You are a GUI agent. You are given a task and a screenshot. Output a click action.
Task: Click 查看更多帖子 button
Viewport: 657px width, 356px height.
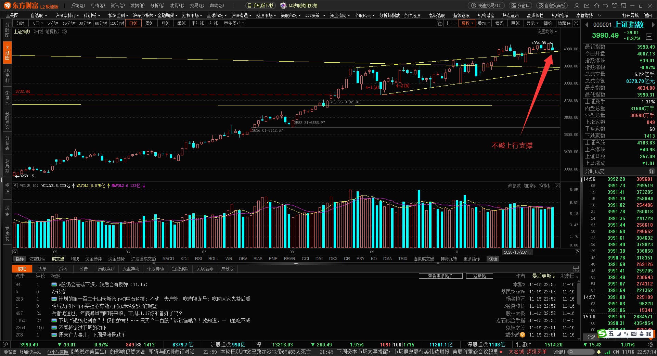[440, 276]
